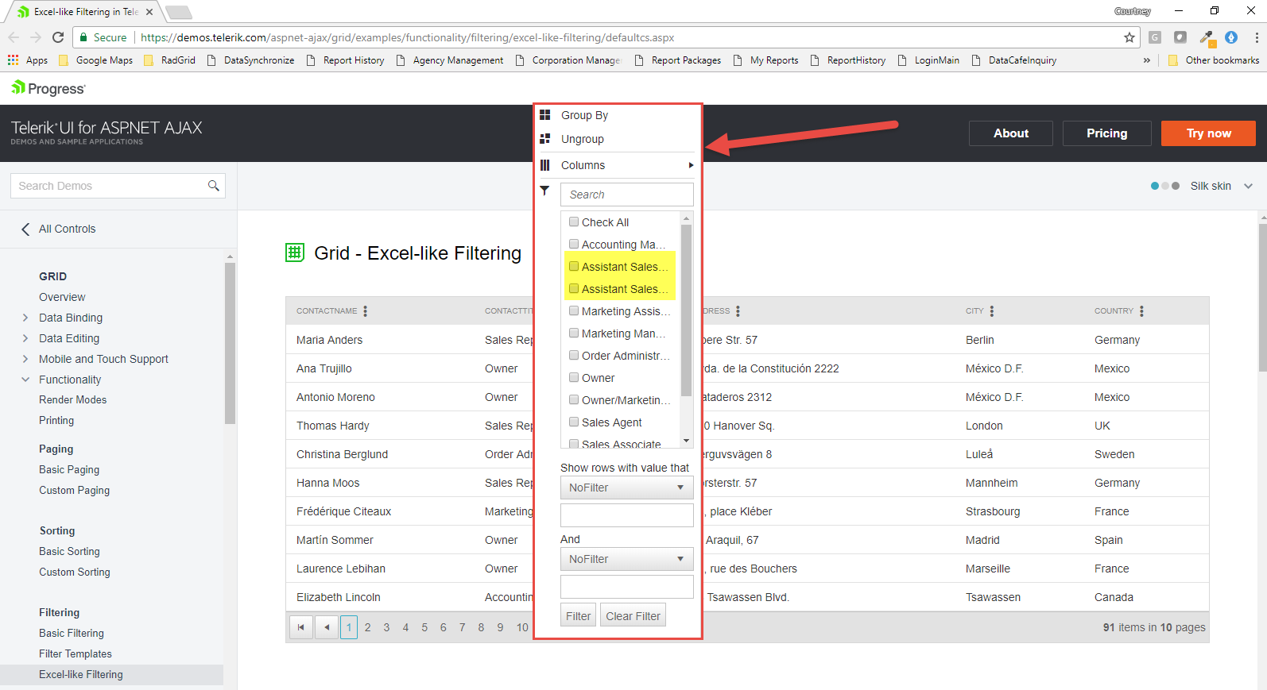Go back to All Controls
This screenshot has height=690, width=1267.
(58, 229)
